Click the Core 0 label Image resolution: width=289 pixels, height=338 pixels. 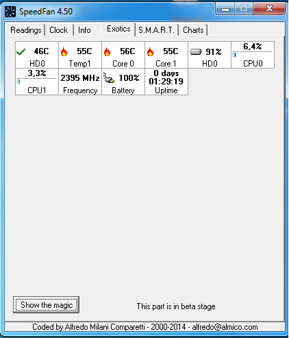coord(123,64)
